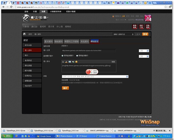This screenshot has height=140, width=174.
Task: Click the search input 請輸入搜尋內容
Action: 122,34
